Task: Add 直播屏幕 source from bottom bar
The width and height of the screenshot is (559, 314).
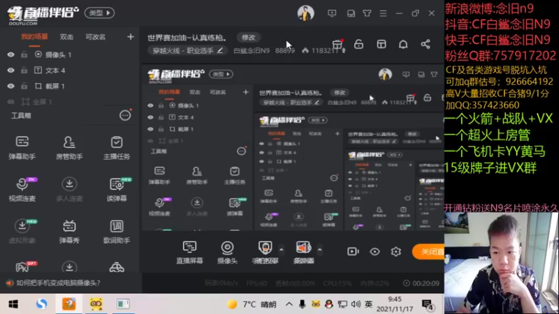Action: pyautogui.click(x=189, y=252)
